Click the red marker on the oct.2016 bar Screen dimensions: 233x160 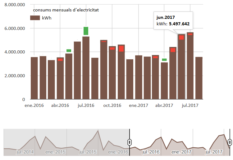pos(112,48)
